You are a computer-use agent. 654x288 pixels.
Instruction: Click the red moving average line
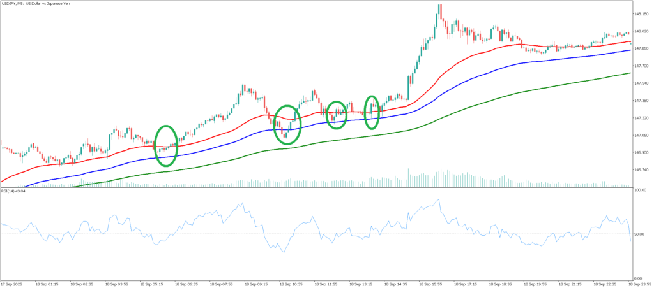(x=473, y=53)
